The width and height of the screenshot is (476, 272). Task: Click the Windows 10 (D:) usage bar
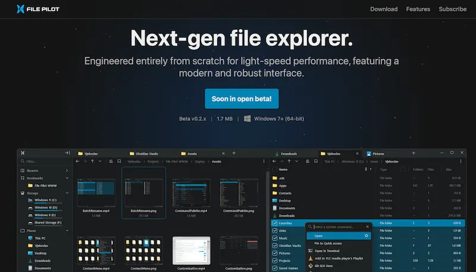49,210
